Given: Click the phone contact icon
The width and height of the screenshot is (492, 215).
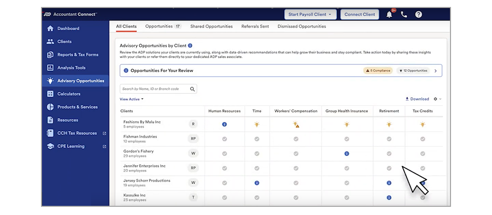Looking at the screenshot, I should [404, 14].
